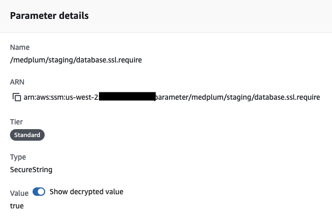332x221 pixels.
Task: Copy the ARN using the copy icon
Action: (16, 98)
